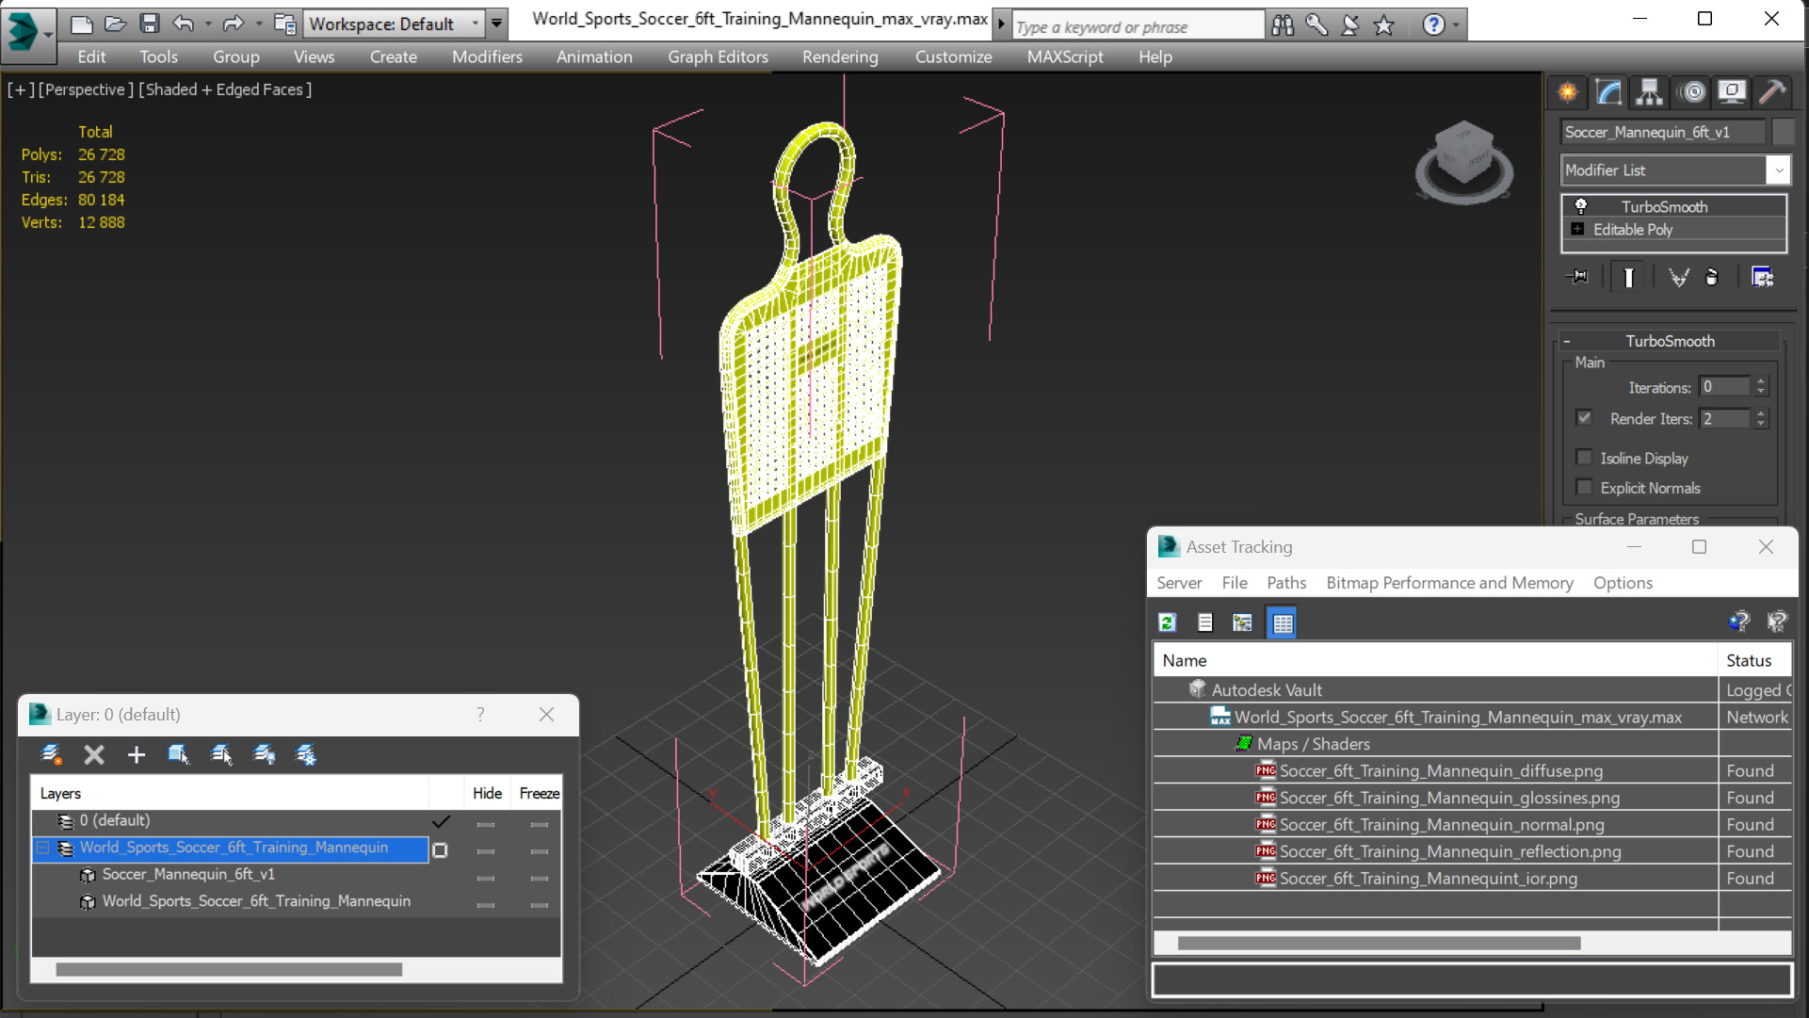Image resolution: width=1809 pixels, height=1018 pixels.
Task: Open Bitmap Performance and Memory menu
Action: tap(1449, 583)
